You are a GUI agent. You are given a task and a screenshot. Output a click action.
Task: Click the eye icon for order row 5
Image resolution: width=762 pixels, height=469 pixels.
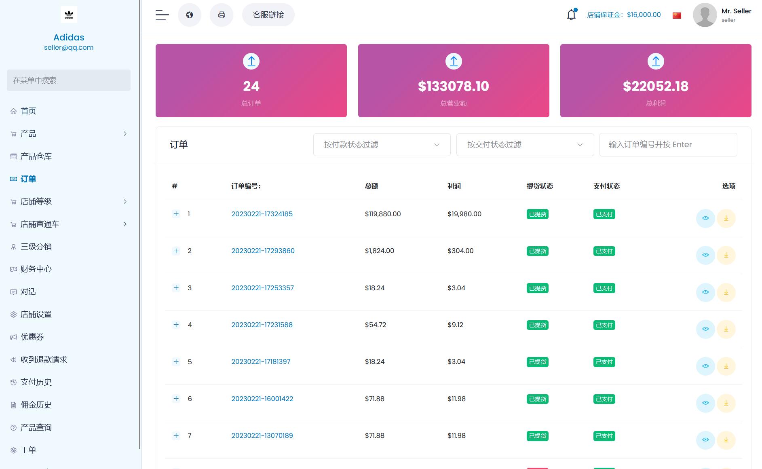705,366
